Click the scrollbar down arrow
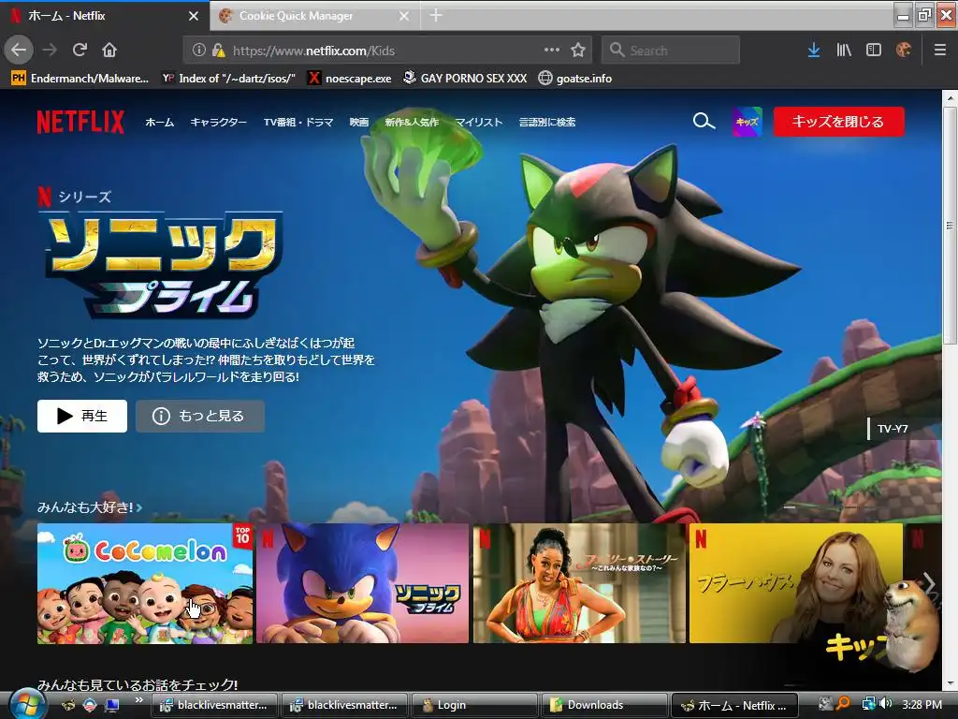 [x=950, y=682]
